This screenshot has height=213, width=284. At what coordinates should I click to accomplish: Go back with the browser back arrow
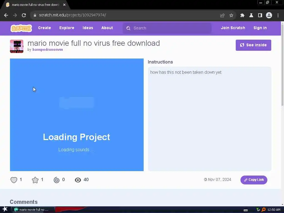pyautogui.click(x=6, y=15)
